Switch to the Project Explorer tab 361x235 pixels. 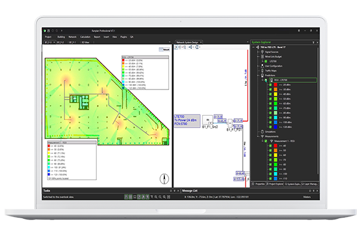click(275, 184)
